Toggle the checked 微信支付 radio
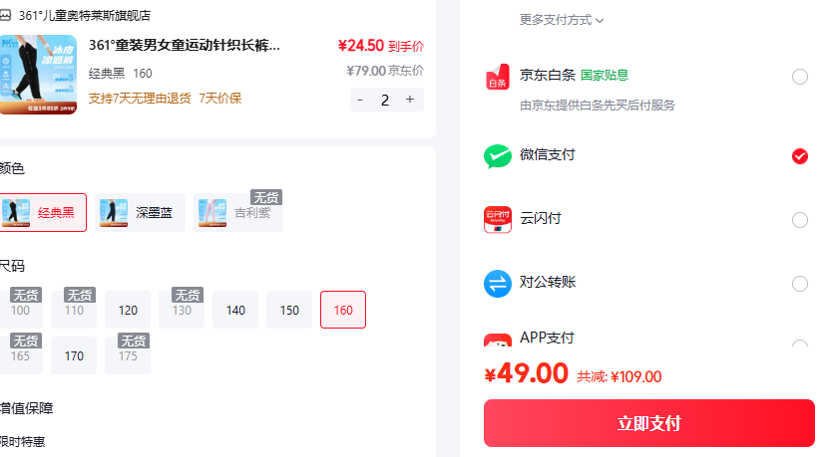Image resolution: width=824 pixels, height=457 pixels. click(x=799, y=156)
